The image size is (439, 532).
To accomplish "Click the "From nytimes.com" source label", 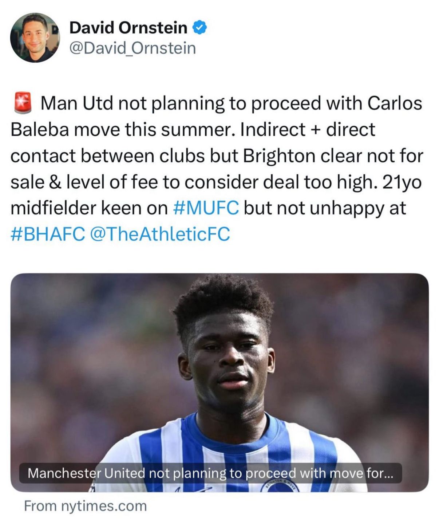I will tap(86, 506).
